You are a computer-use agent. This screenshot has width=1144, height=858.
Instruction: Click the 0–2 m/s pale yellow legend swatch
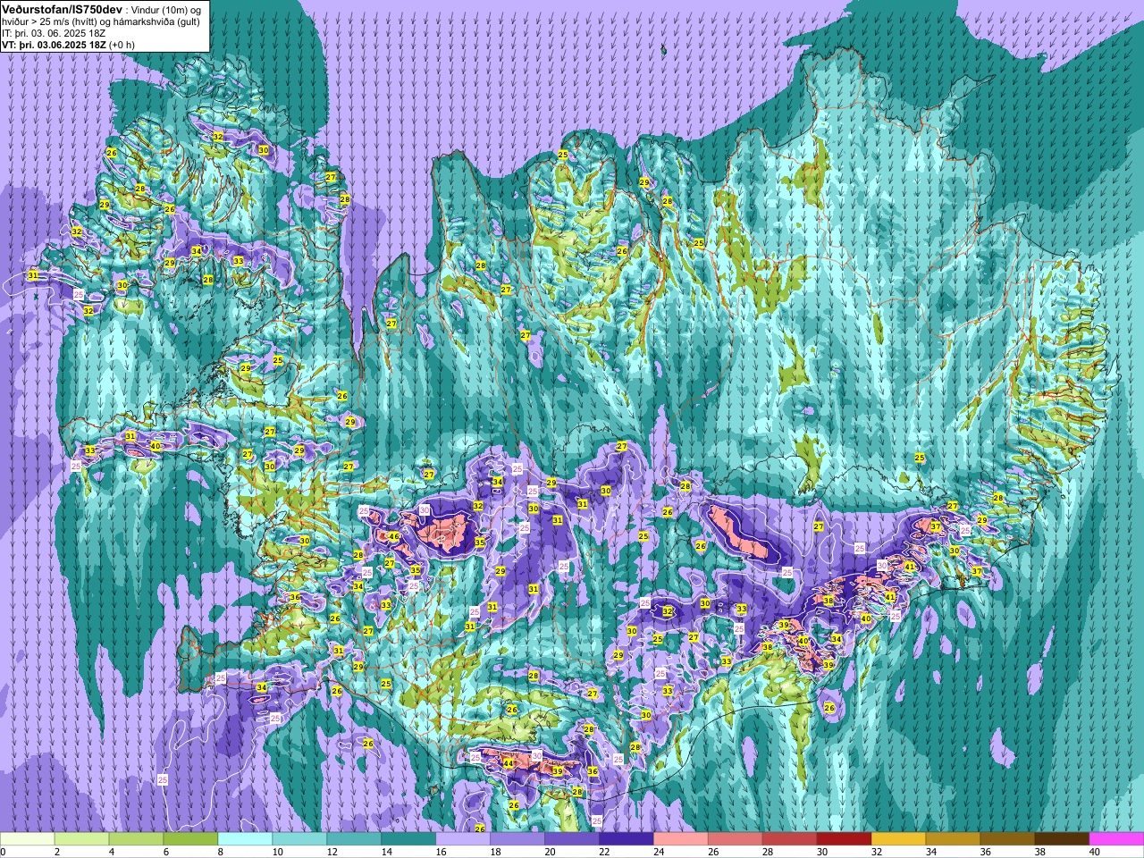point(28,839)
